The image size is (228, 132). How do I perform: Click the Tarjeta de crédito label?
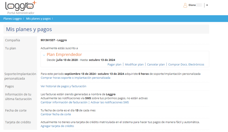pyautogui.click(x=18, y=122)
